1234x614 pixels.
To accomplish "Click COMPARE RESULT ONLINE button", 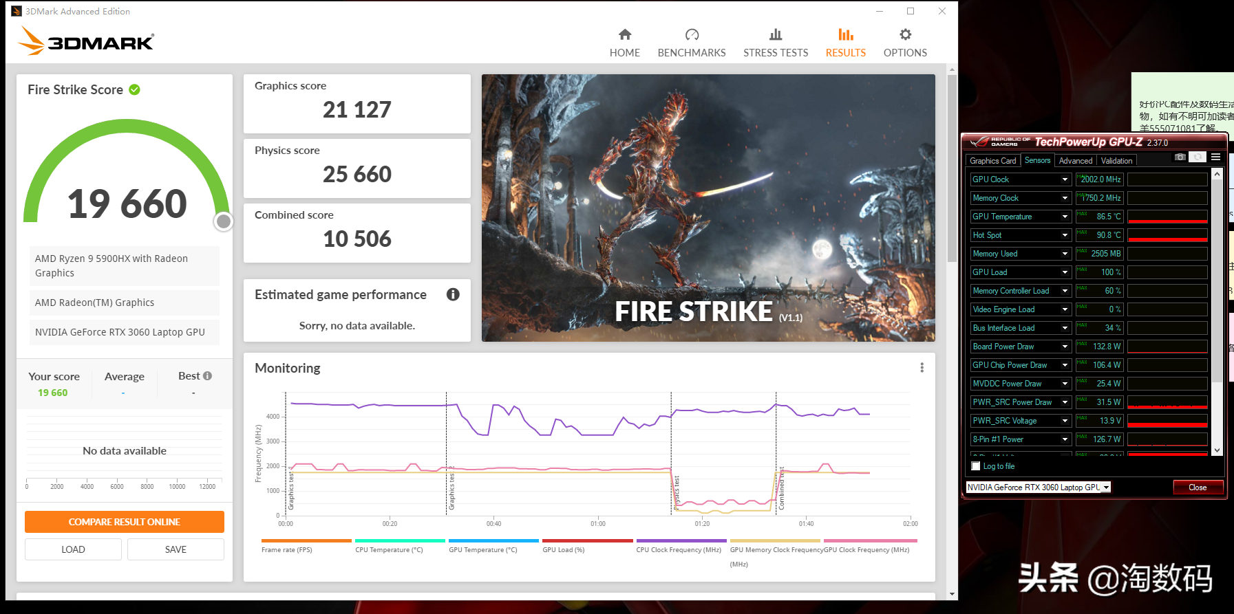I will pos(125,522).
